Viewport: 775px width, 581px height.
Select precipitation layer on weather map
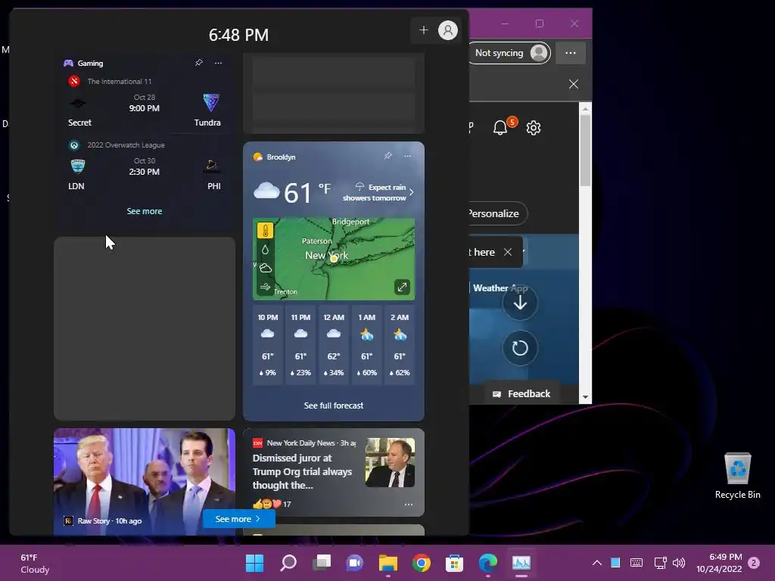coord(265,250)
